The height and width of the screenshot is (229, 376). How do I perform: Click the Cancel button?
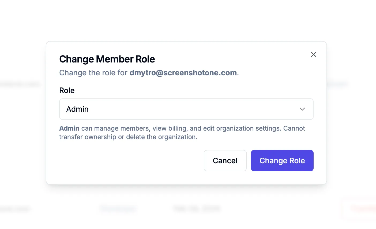(x=225, y=160)
